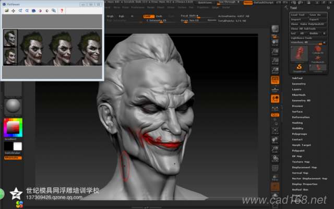
Task: Toggle the Floor grid display
Action: 275,89
